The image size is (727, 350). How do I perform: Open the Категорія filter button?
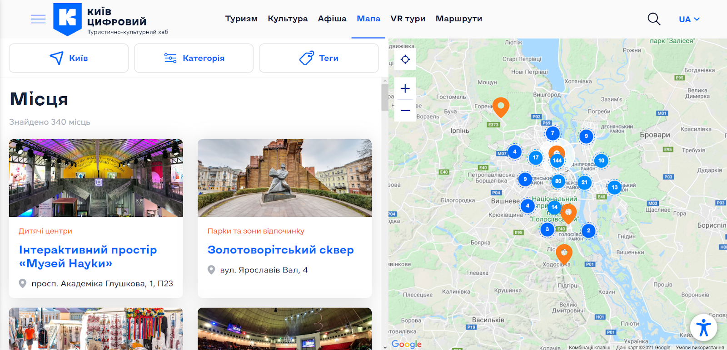194,58
